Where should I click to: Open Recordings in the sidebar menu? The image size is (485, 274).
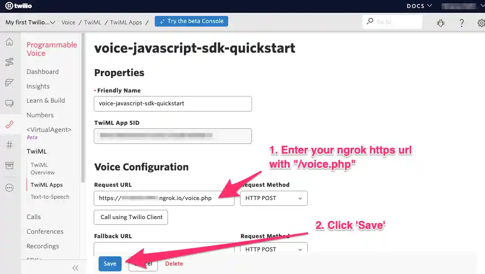click(43, 246)
